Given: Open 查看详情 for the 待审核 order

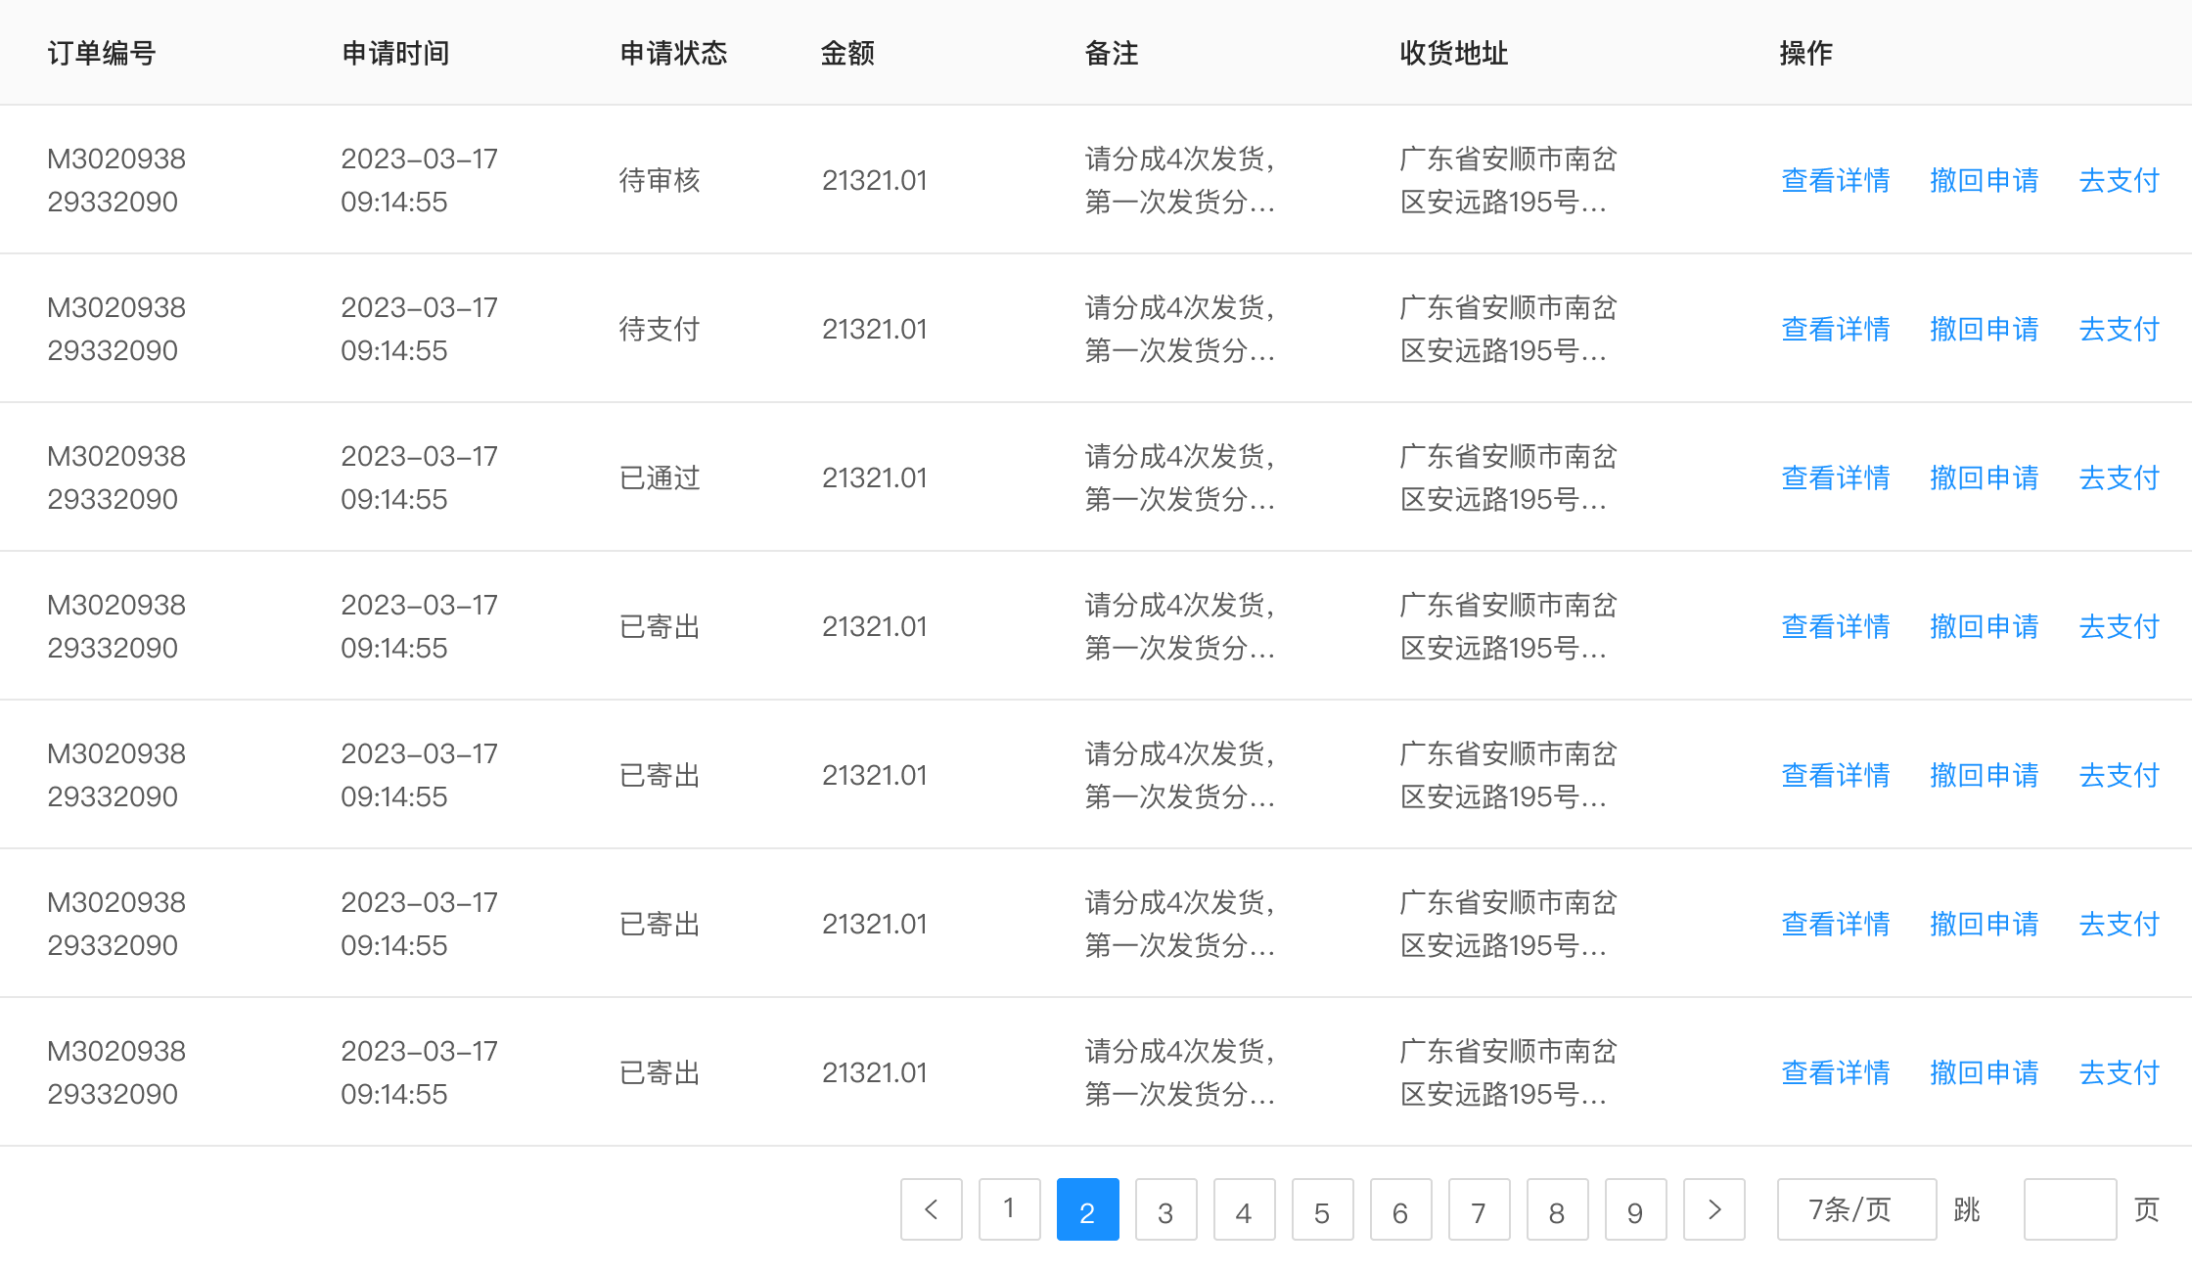Looking at the screenshot, I should 1835,180.
